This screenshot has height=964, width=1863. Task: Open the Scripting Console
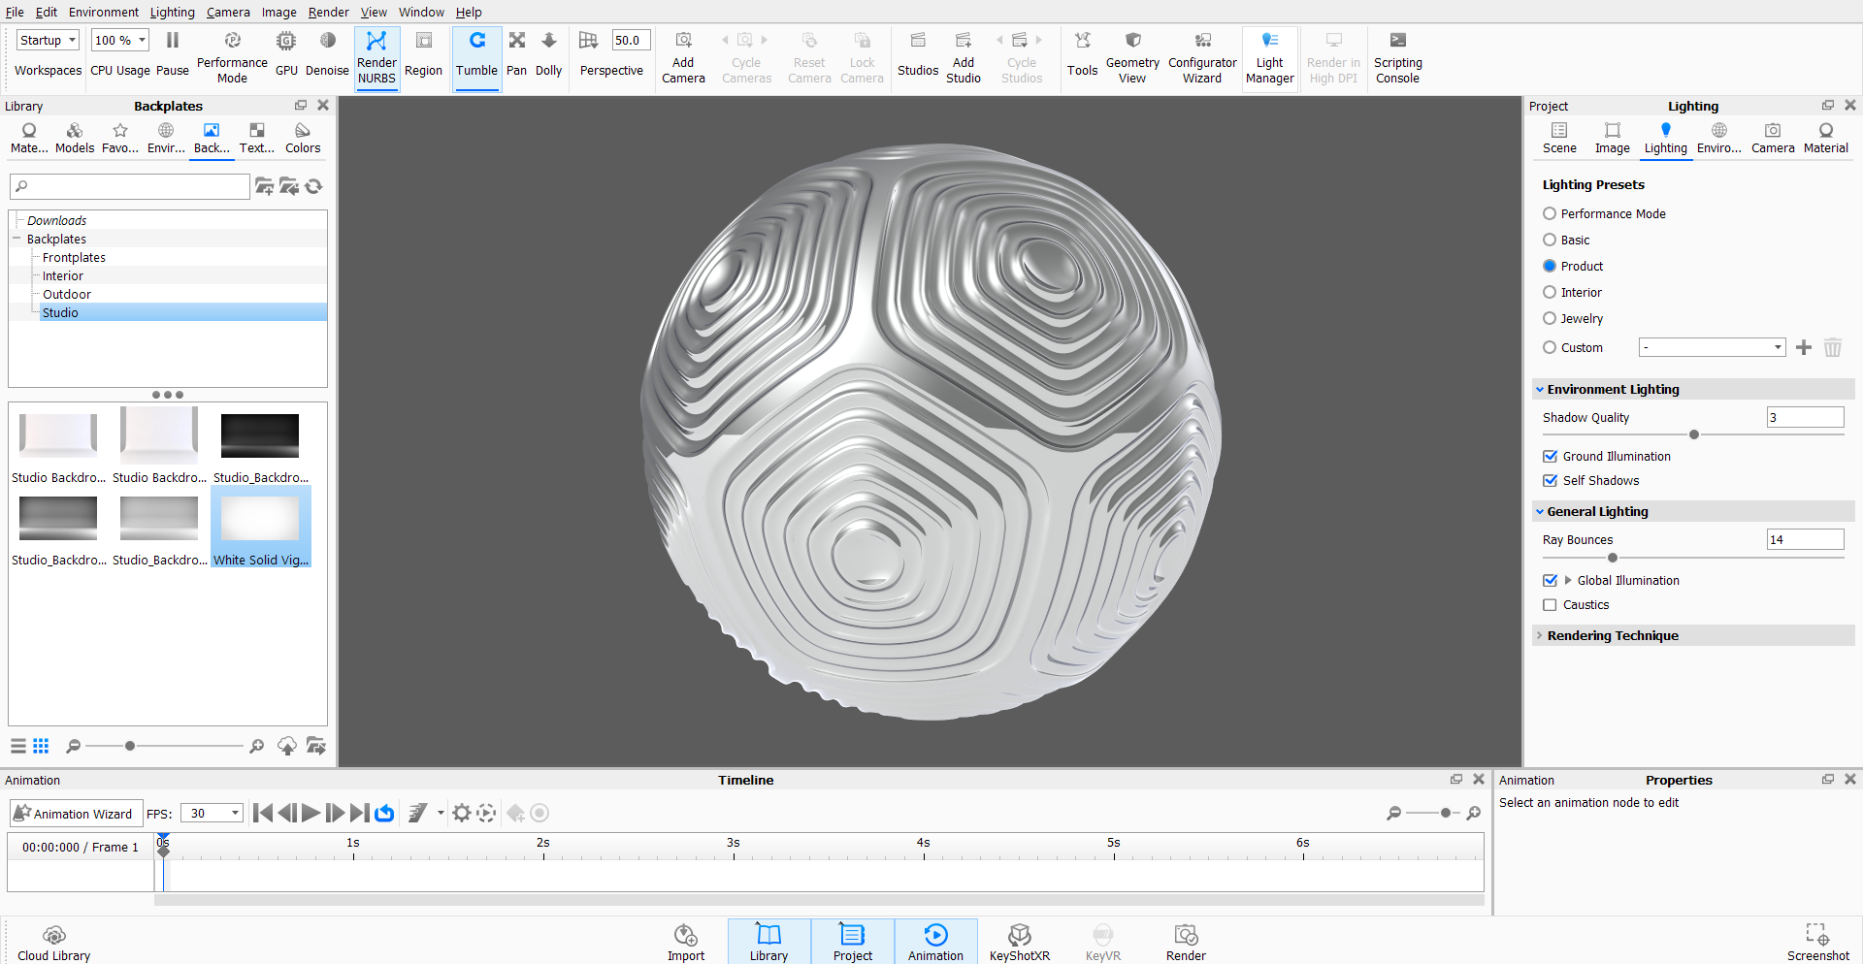[1397, 57]
